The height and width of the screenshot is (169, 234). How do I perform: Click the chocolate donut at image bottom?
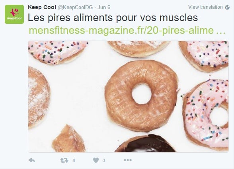[146, 143]
